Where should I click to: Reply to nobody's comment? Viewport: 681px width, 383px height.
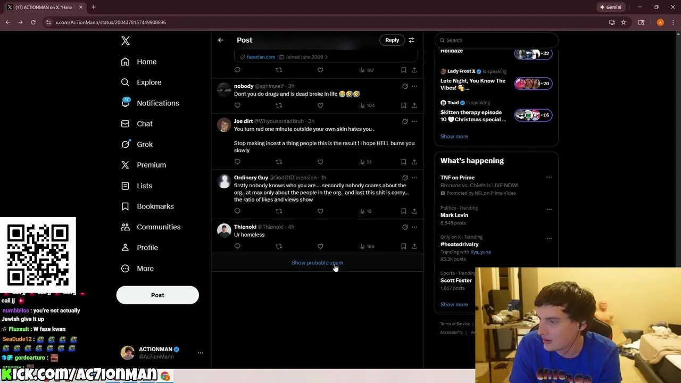[237, 105]
